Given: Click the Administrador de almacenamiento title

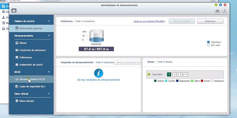Looking at the screenshot, I should [x=119, y=5].
